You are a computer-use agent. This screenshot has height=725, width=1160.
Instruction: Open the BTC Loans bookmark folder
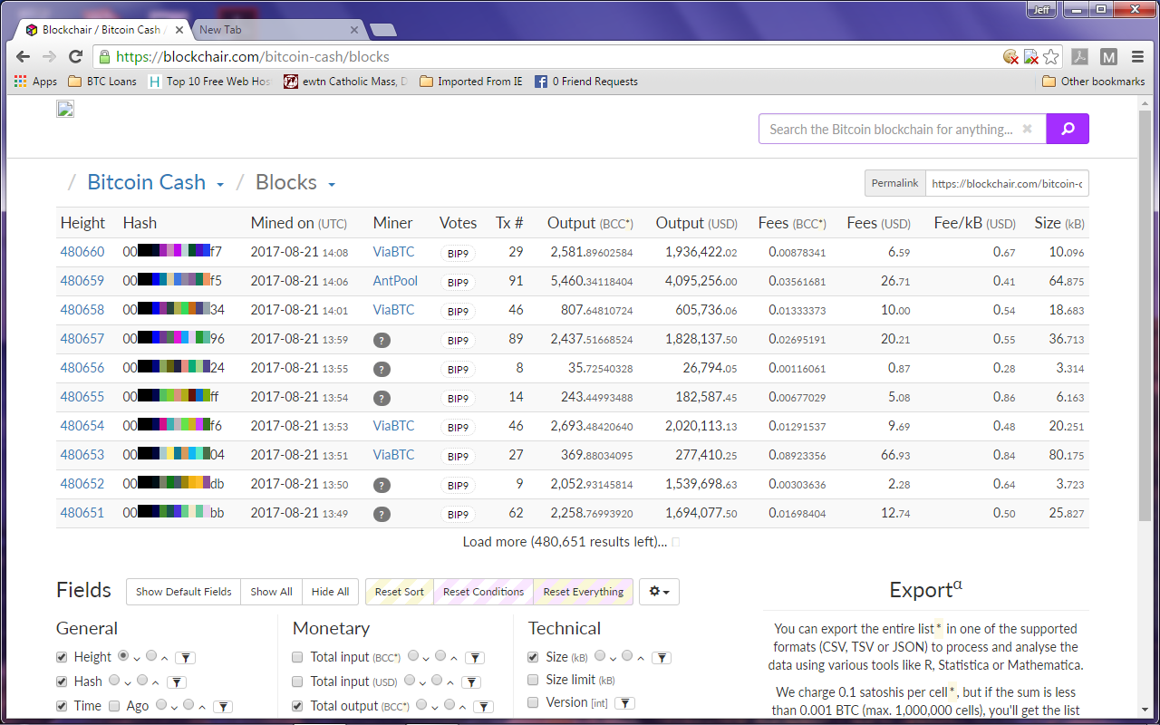pyautogui.click(x=102, y=82)
